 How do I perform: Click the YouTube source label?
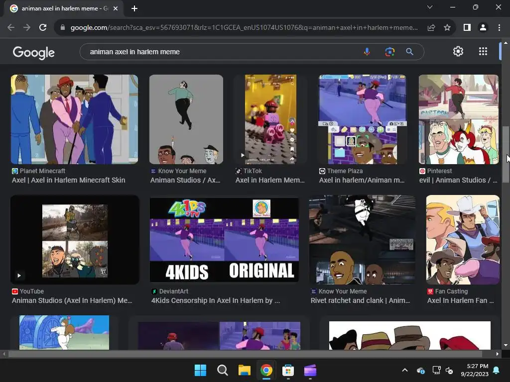tap(31, 291)
